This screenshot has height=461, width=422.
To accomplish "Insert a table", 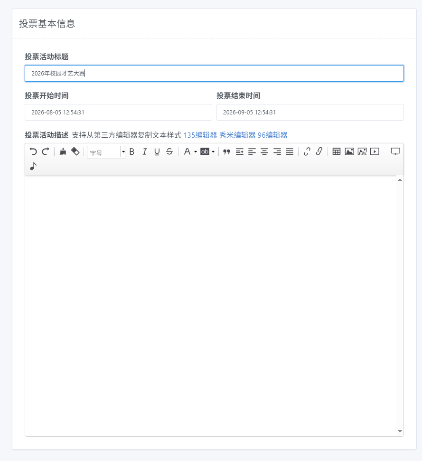I will coord(337,152).
